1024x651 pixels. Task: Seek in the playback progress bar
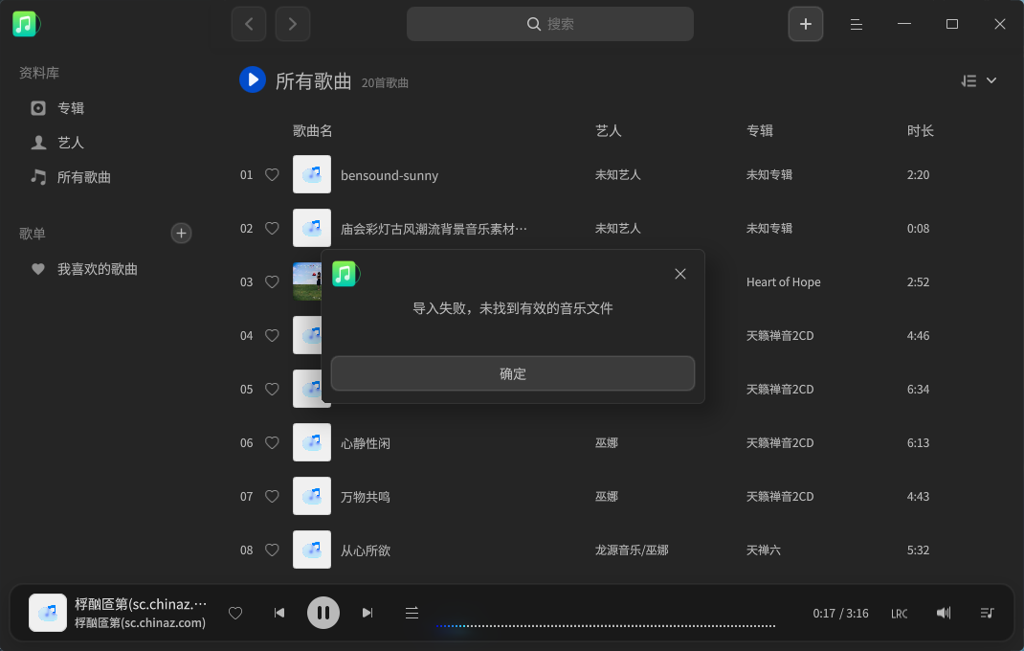[606, 626]
